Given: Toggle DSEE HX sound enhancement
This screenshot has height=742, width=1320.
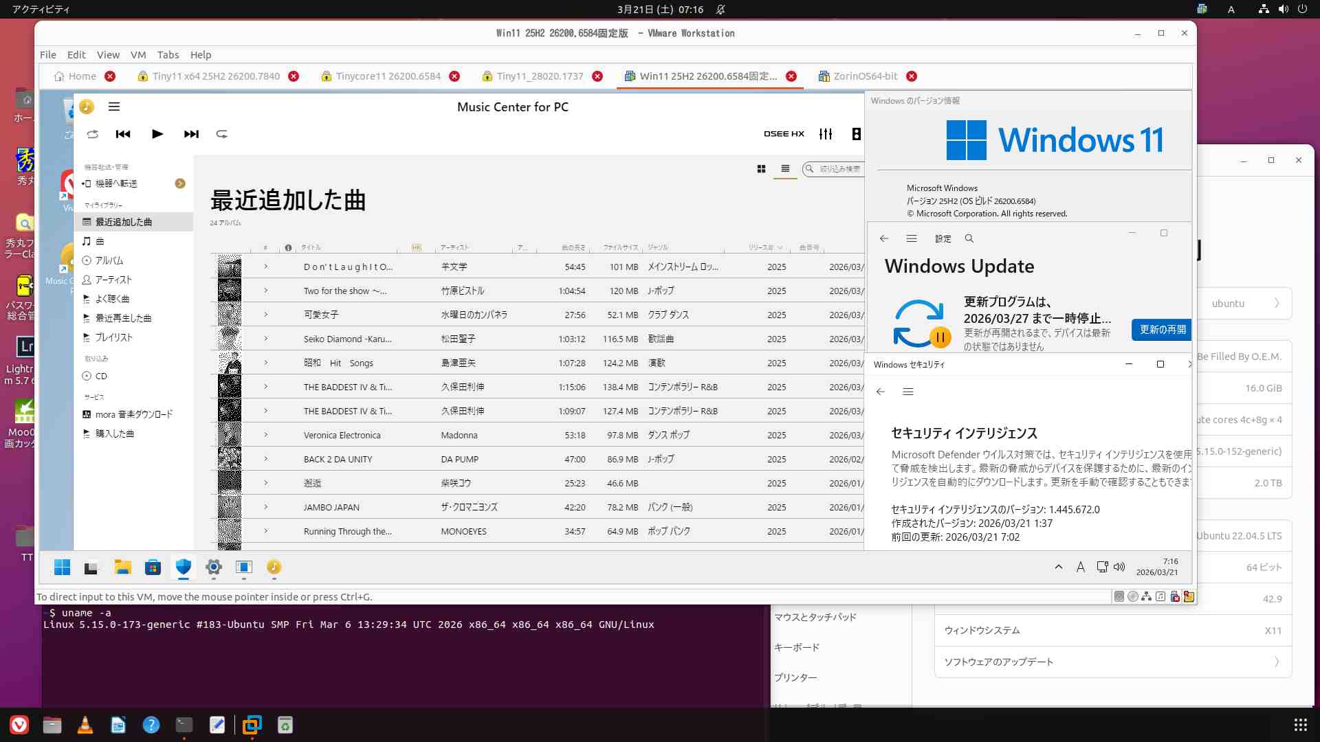Looking at the screenshot, I should 784,134.
